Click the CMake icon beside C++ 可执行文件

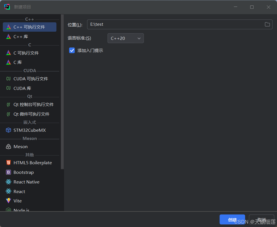pos(8,27)
